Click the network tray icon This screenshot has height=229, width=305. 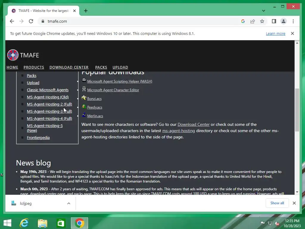pyautogui.click(x=270, y=223)
